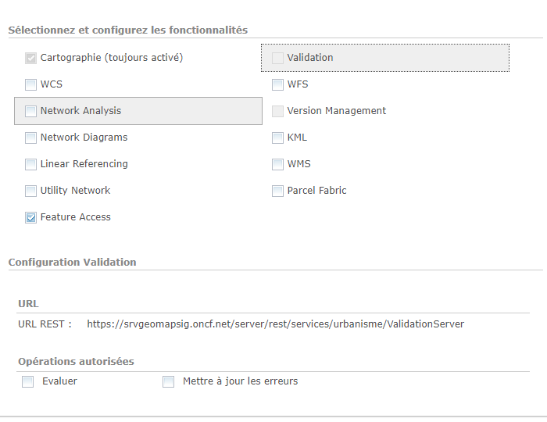Click the Validation checkbox
This screenshot has height=422, width=547.
pos(277,58)
